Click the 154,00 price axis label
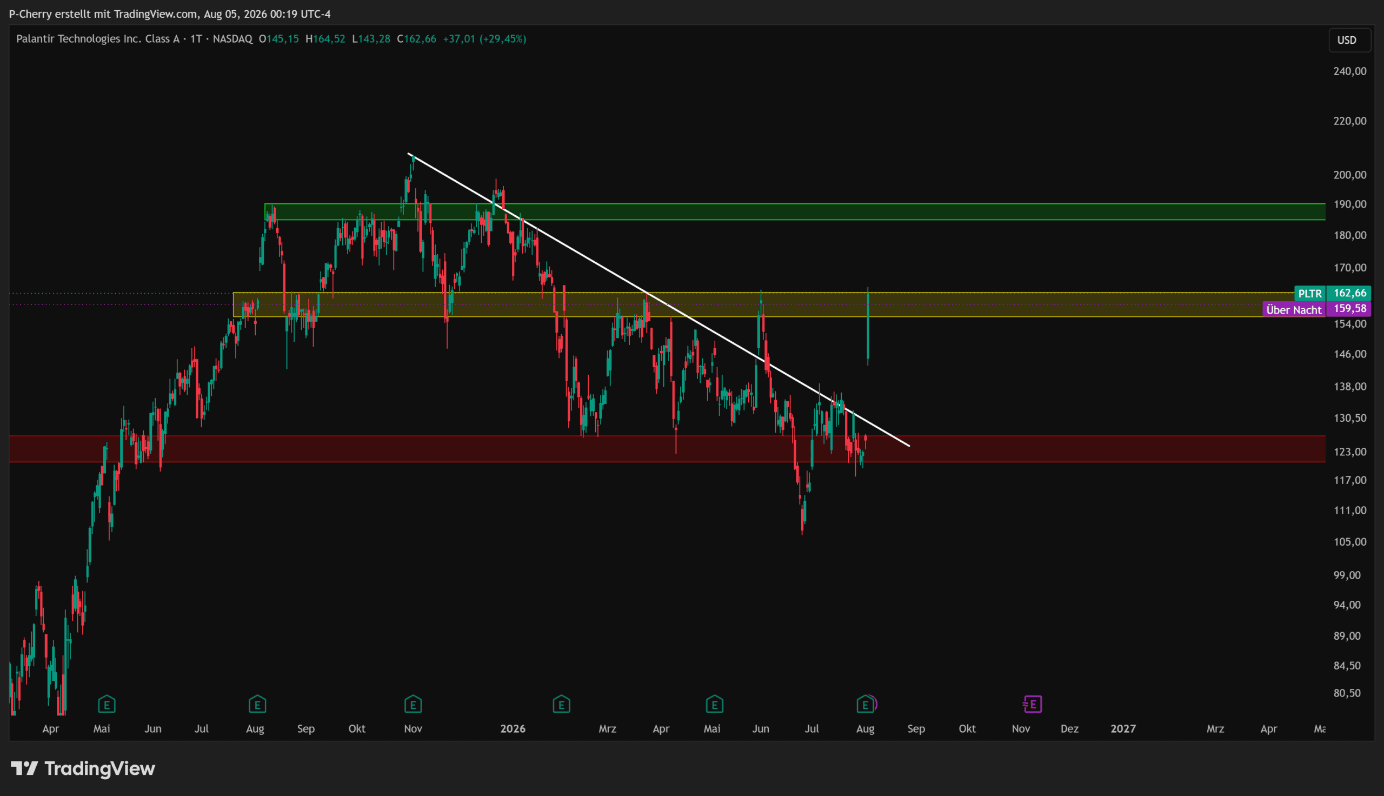1384x796 pixels. tap(1350, 324)
